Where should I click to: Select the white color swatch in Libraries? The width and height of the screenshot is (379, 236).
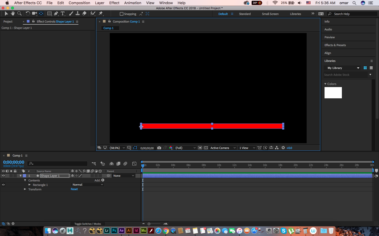click(333, 93)
